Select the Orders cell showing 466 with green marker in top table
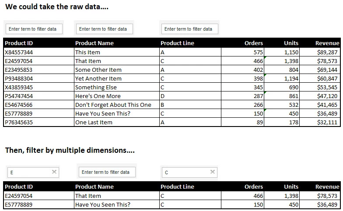 coord(242,61)
